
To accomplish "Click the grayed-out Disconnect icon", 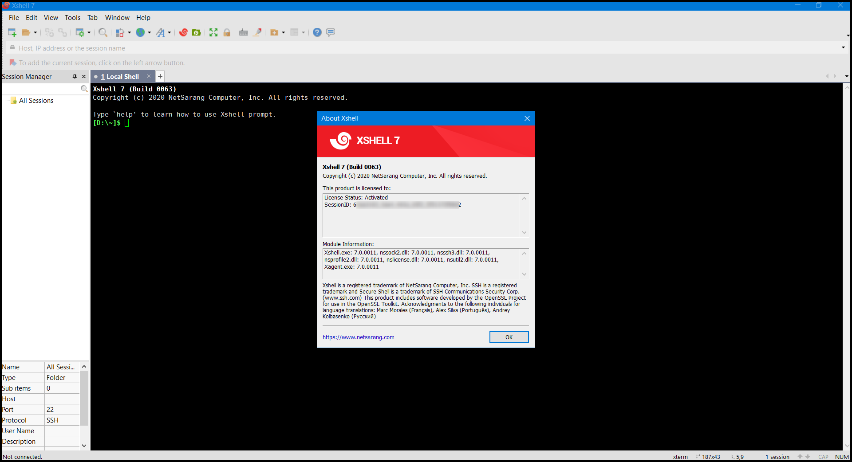I will click(49, 32).
